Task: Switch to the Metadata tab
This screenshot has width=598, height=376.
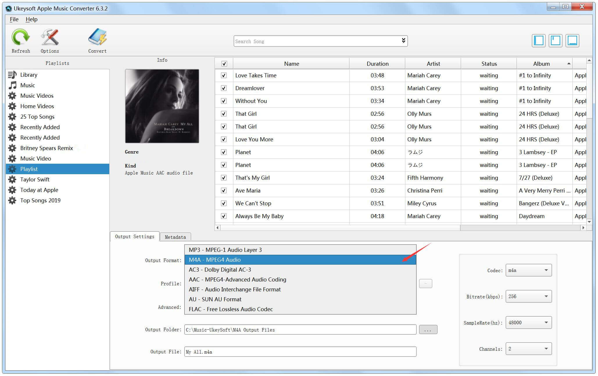Action: 176,237
